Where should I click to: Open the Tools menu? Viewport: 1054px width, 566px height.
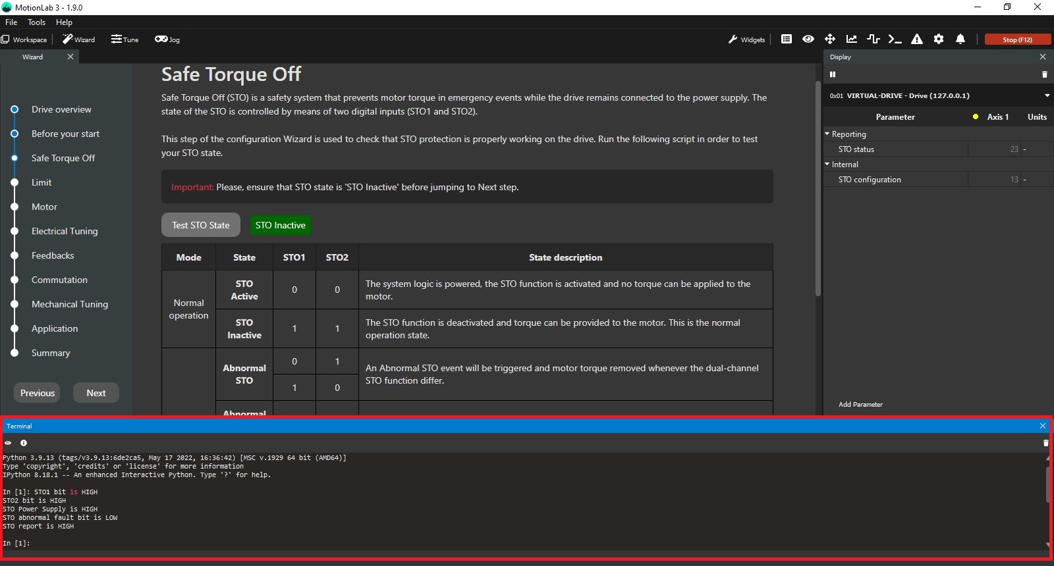coord(36,22)
